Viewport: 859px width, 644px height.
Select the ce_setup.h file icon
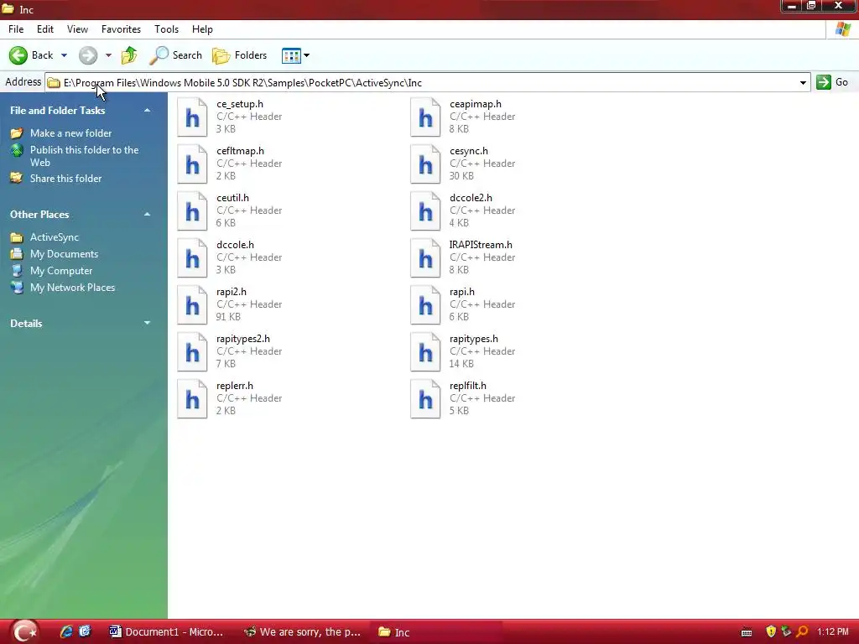point(192,117)
